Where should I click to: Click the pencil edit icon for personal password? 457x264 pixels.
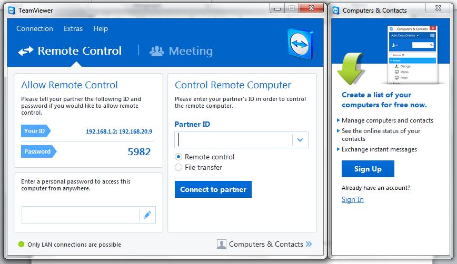[x=147, y=215]
